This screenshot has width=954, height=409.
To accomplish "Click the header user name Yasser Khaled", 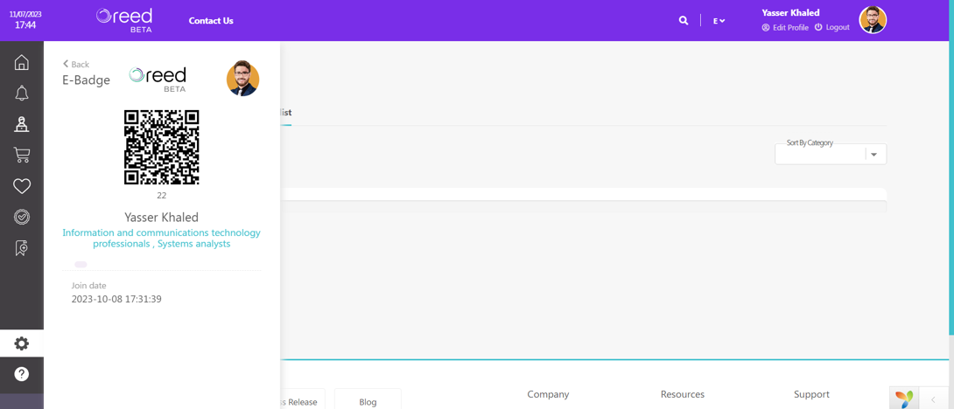I will coord(790,13).
